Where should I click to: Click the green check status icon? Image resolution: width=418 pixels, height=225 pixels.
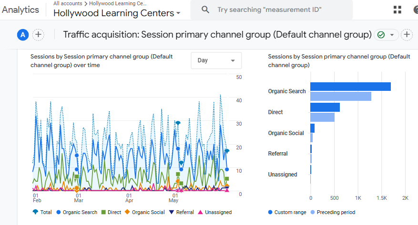click(x=381, y=35)
